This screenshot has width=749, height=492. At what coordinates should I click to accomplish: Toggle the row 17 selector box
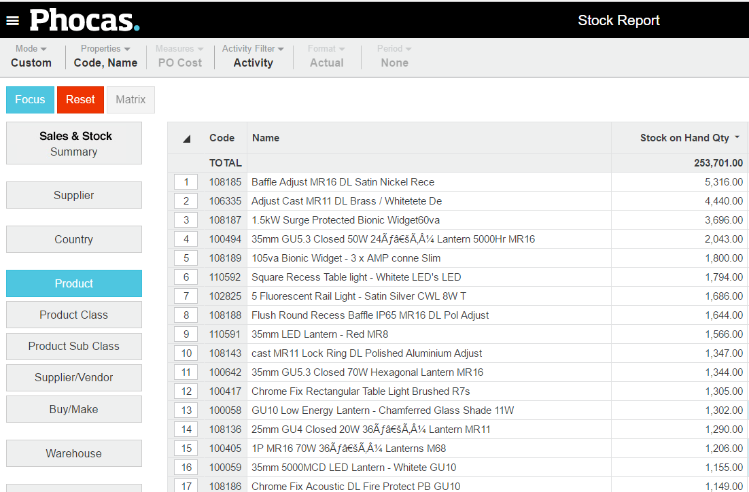click(x=186, y=486)
